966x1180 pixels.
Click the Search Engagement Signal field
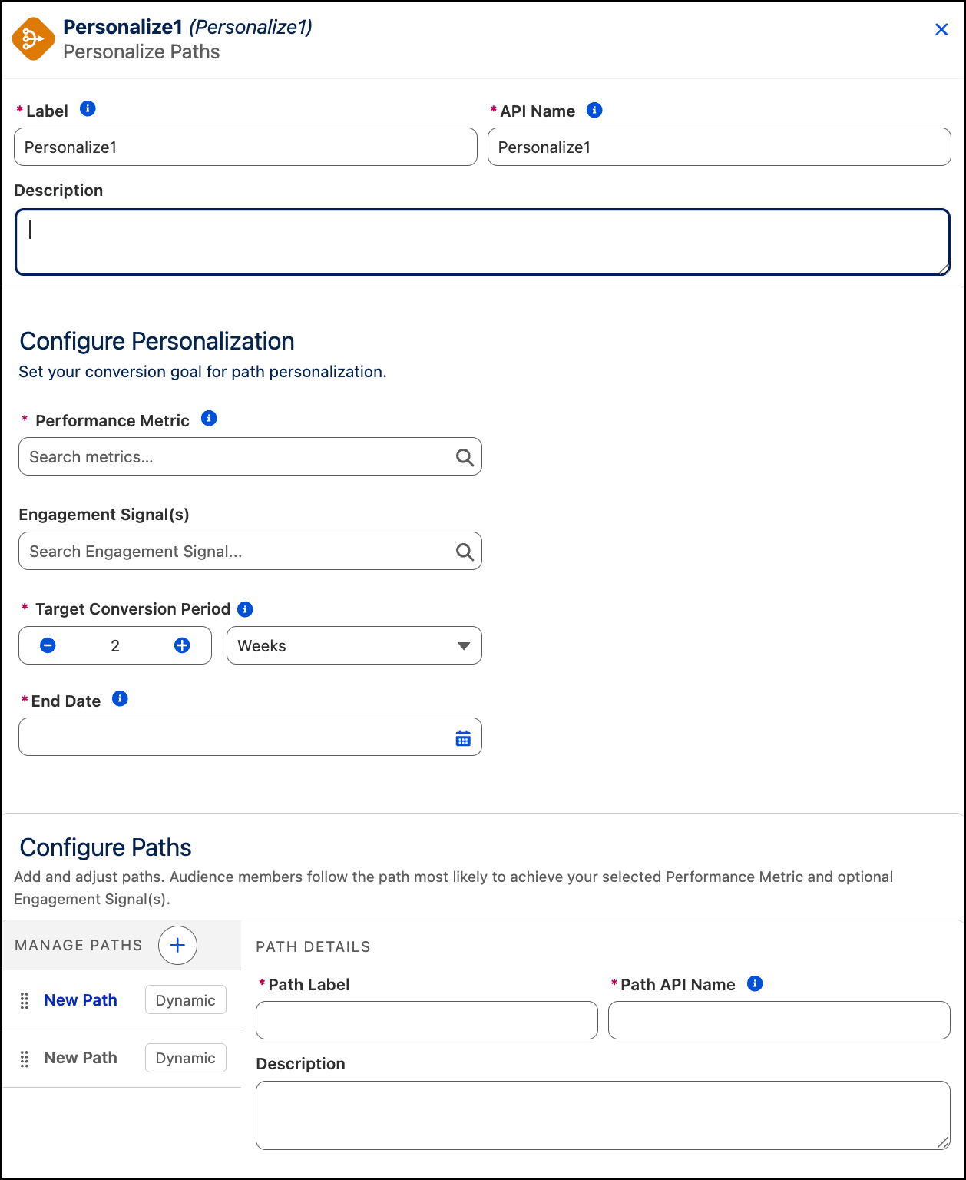click(250, 551)
